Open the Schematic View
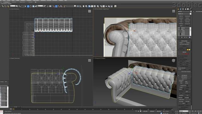Image resolution: width=202 pixels, height=114 pixels. [x=95, y=6]
